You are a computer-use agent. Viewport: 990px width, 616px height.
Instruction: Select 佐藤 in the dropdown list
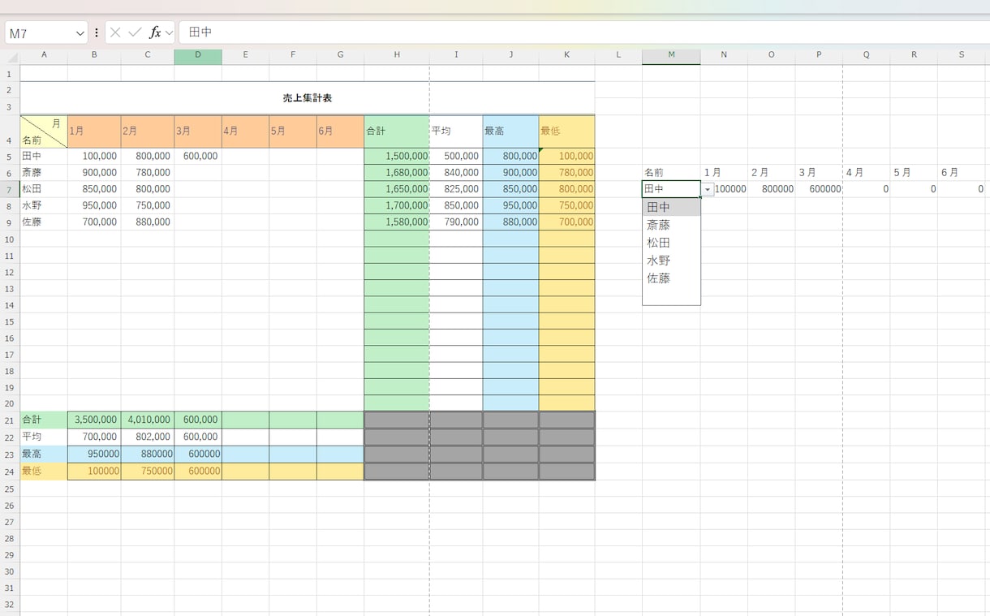(671, 278)
